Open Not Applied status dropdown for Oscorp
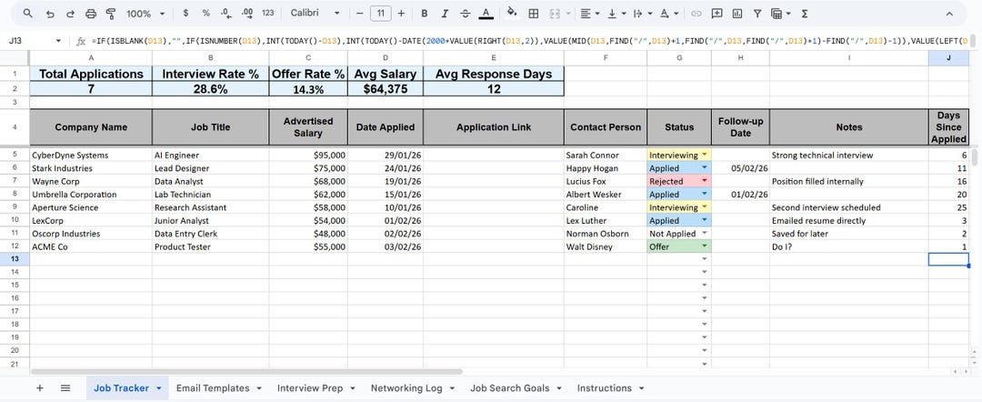This screenshot has width=982, height=402. [705, 234]
